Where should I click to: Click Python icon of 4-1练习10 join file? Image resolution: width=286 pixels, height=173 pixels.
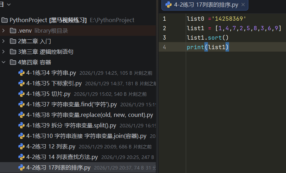pyautogui.click(x=21, y=136)
